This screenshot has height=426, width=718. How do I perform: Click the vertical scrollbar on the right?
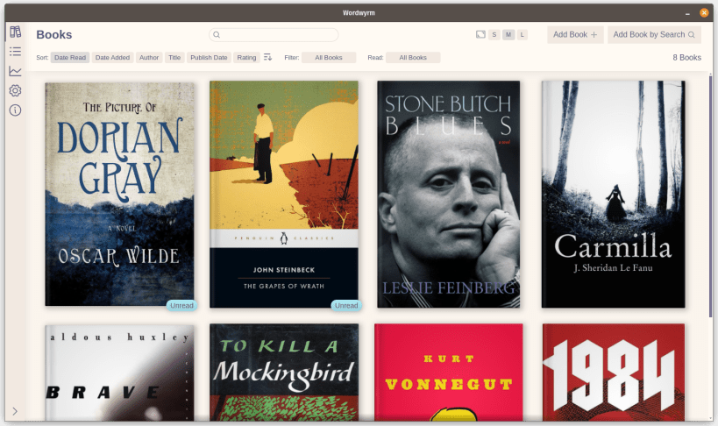click(x=710, y=197)
